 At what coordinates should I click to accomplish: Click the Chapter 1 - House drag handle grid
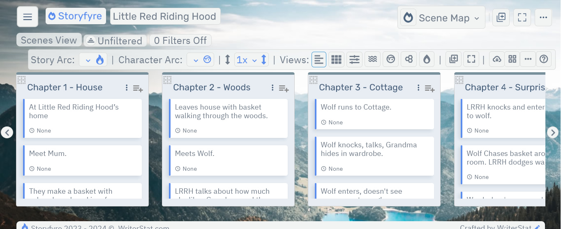click(21, 80)
